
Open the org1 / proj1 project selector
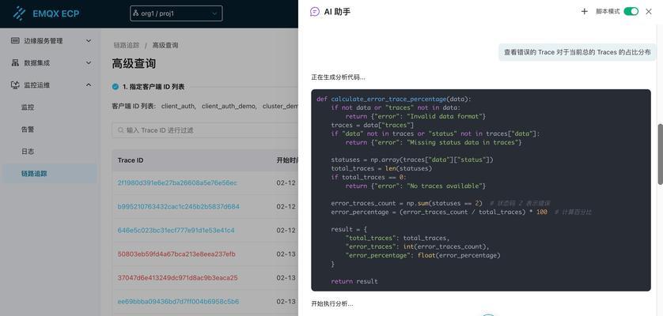(x=176, y=13)
